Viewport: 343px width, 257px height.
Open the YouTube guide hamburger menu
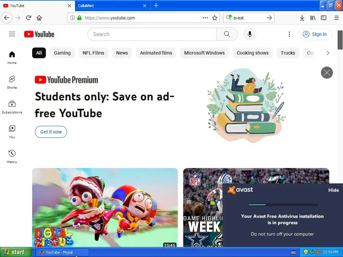[12, 34]
